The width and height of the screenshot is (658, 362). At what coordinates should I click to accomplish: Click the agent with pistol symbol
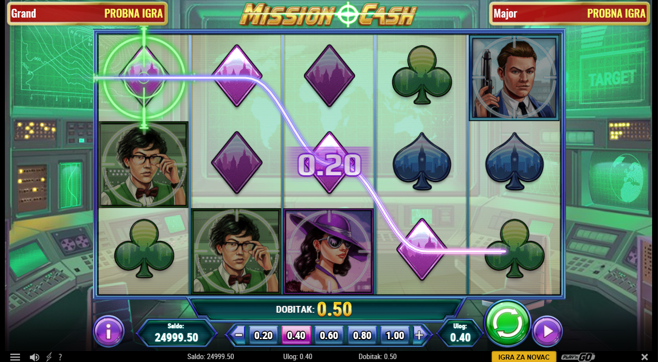514,77
